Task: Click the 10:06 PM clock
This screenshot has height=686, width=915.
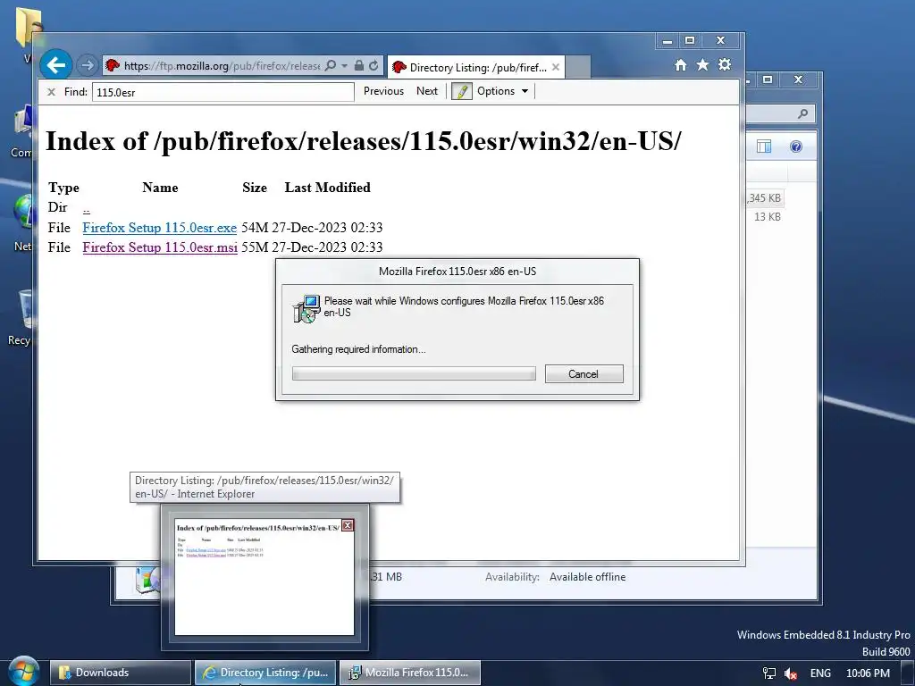Action: point(868,673)
